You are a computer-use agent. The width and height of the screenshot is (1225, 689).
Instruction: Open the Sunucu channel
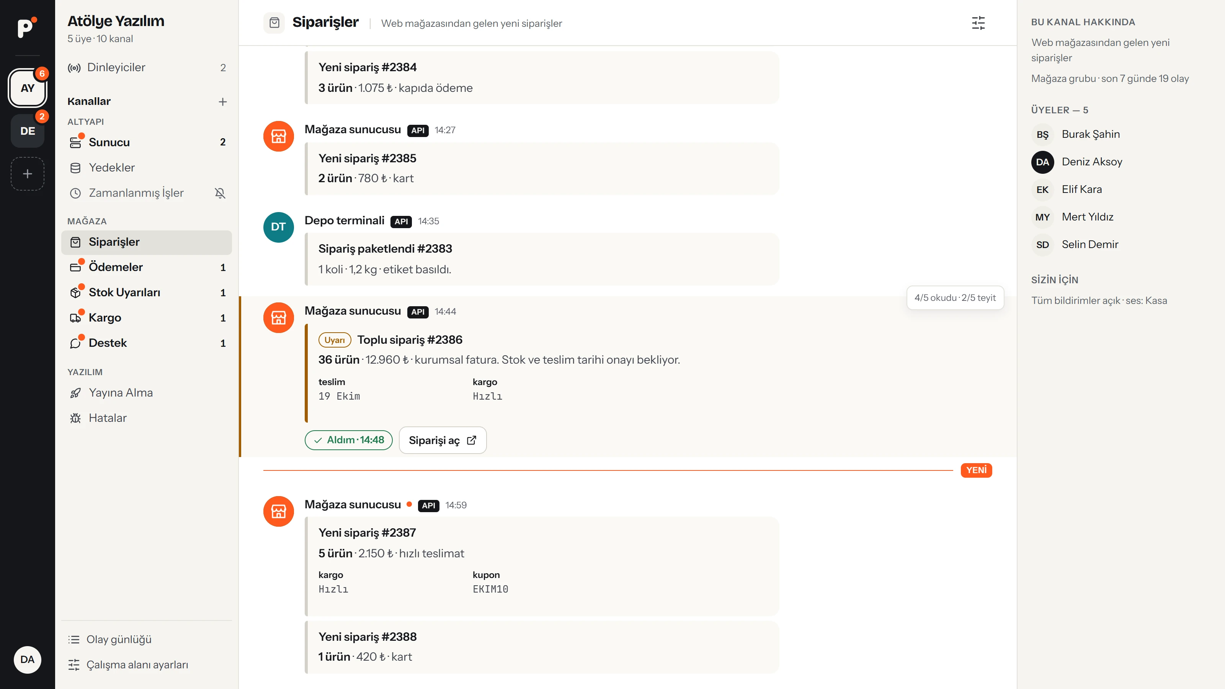pyautogui.click(x=147, y=142)
